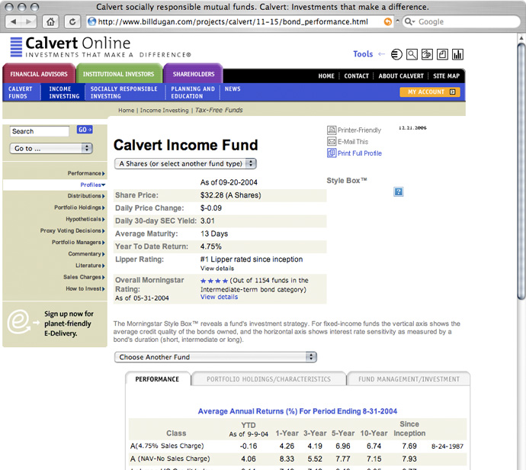
Task: Open the document page Tools icon
Action: pos(442,54)
